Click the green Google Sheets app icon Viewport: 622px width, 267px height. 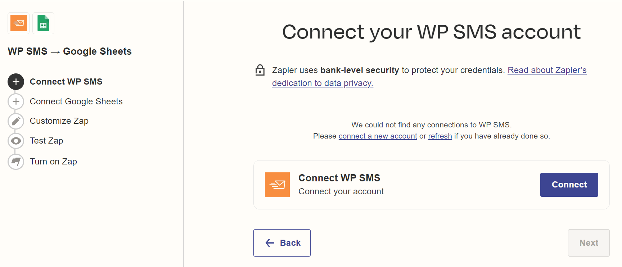point(43,23)
